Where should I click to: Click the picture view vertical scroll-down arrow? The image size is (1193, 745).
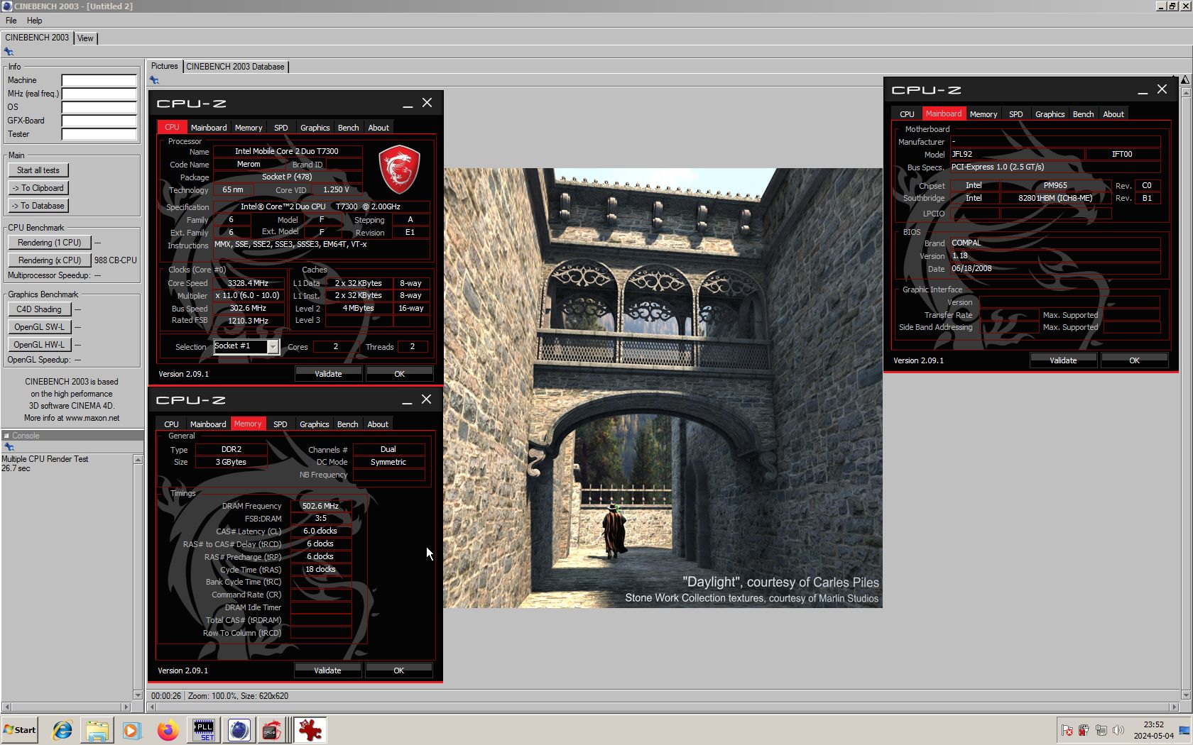pyautogui.click(x=1185, y=695)
